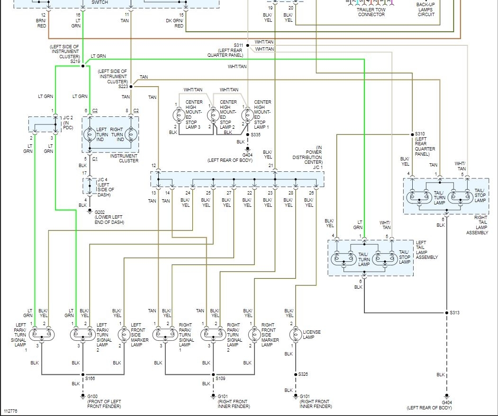Select the Left Park/Turn Signal Lamp 1 symbol
This screenshot has width=498, height=416.
point(42,335)
